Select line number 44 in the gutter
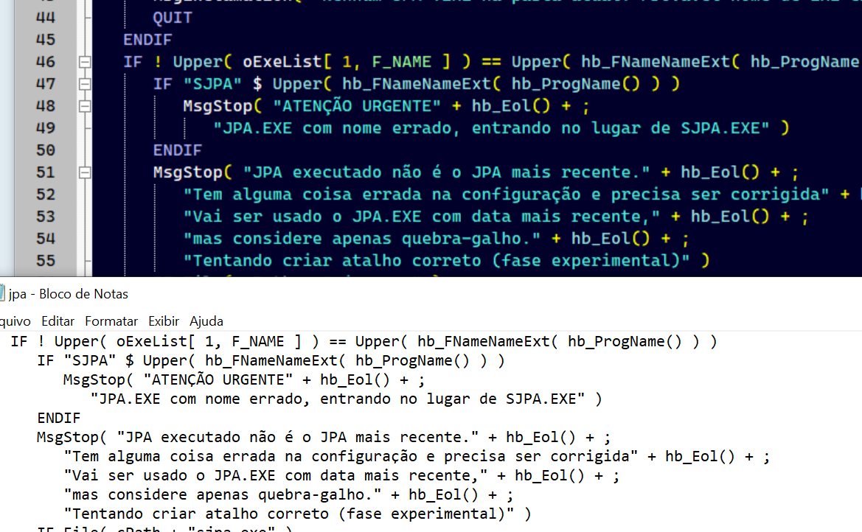Screen dimensions: 862x532 pos(46,18)
